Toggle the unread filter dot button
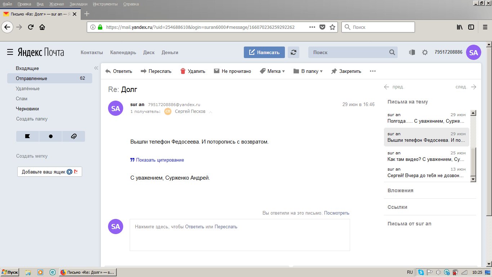Viewport: 492px width, 277px height. [50, 136]
